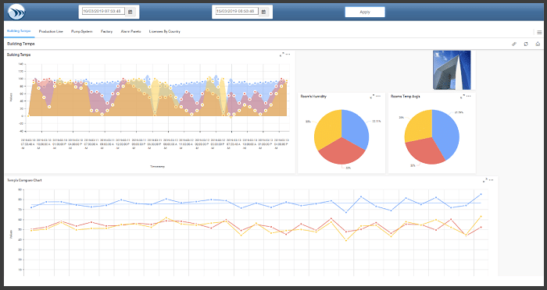The width and height of the screenshot is (547, 290).
Task: Click the start date input field
Action: pos(103,11)
